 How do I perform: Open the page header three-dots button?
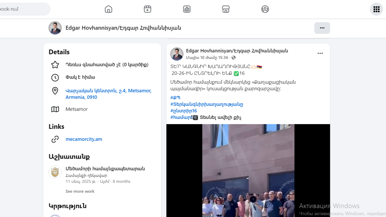pos(322,28)
